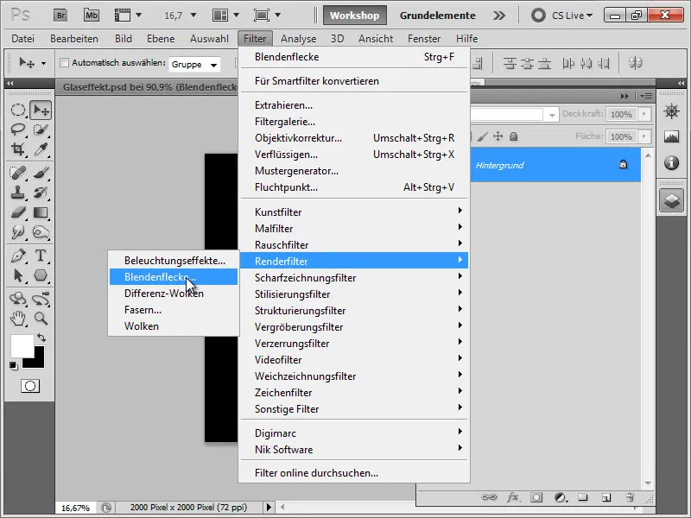Open Deckkraft opacity slider arrow

643,114
